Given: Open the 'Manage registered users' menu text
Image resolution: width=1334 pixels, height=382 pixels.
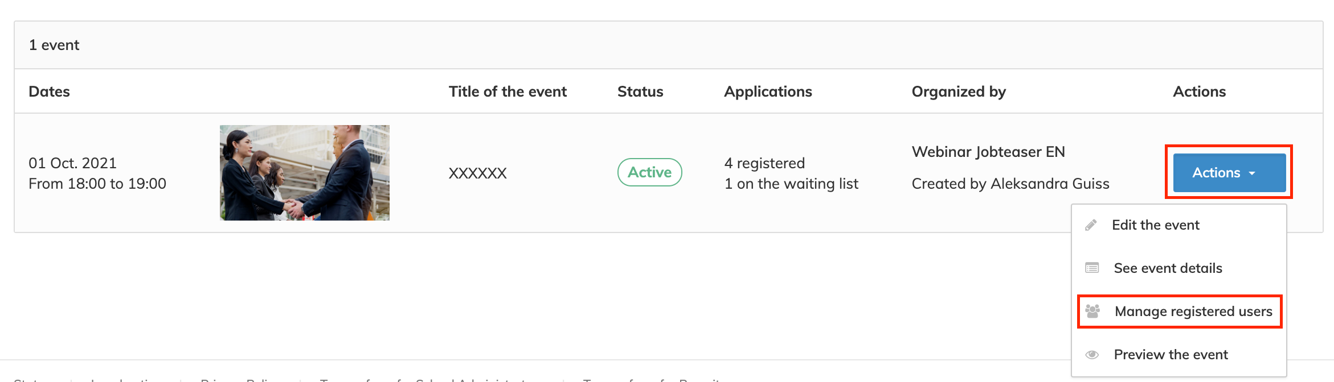Looking at the screenshot, I should (1193, 312).
